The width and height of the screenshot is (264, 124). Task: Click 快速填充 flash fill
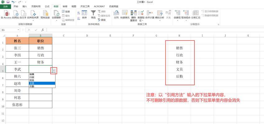tap(125, 15)
